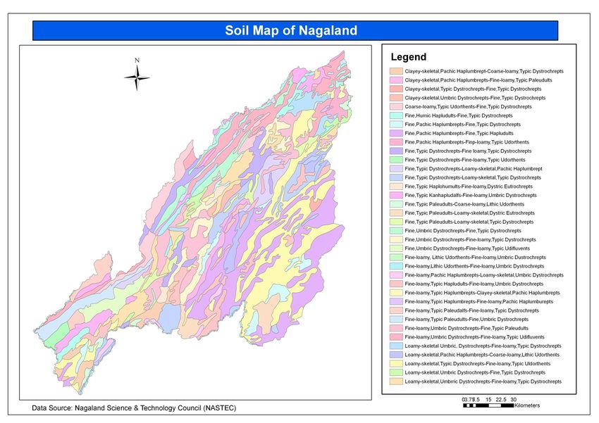Select legend text 'Fine-loamy,Pachic Haplumbrepts-Loamy-skeletal,Umbric Dystrochrepts'

click(484, 275)
